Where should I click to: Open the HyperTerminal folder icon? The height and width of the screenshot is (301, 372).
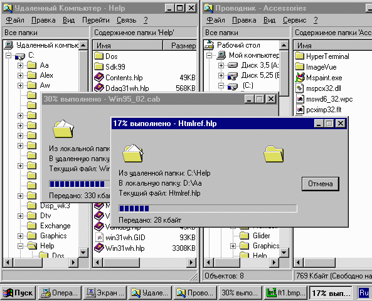[x=300, y=56]
